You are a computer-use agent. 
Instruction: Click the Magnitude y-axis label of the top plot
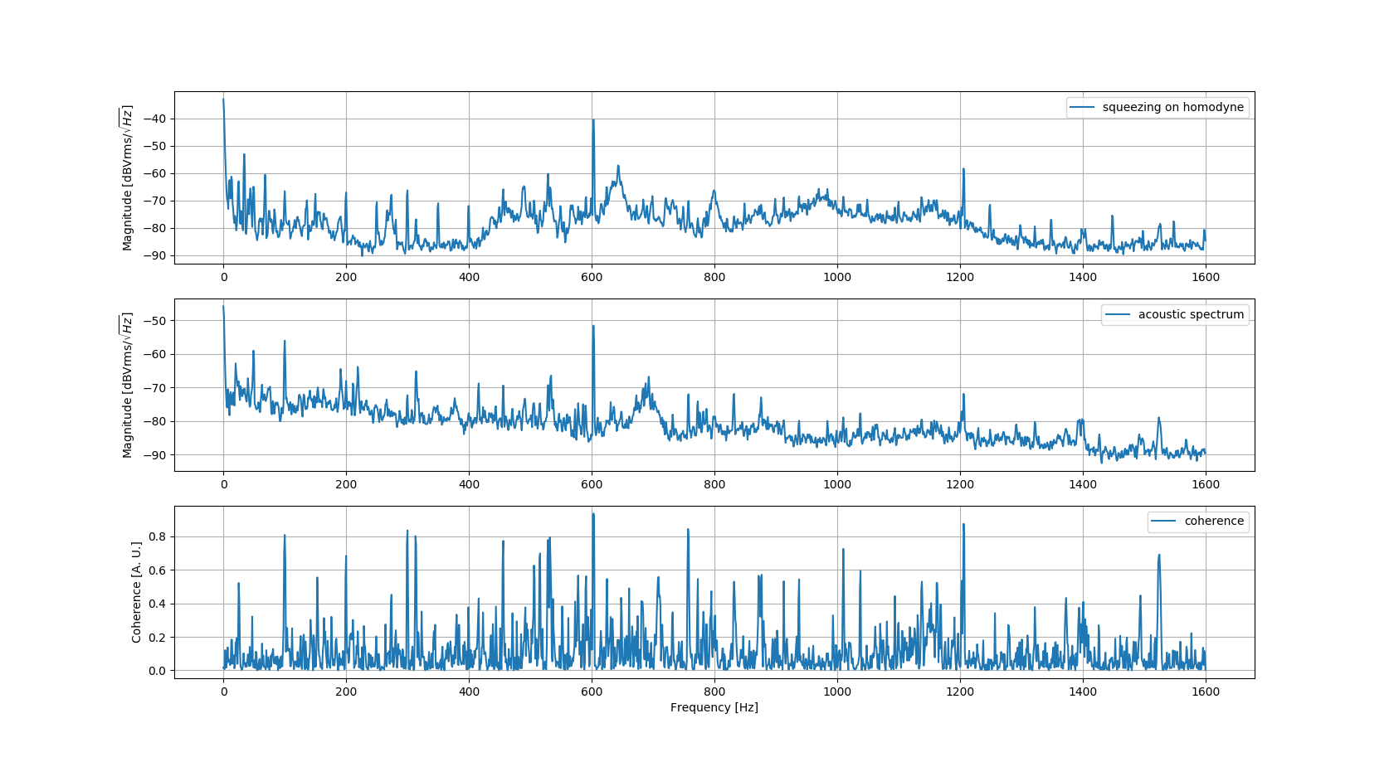click(127, 177)
